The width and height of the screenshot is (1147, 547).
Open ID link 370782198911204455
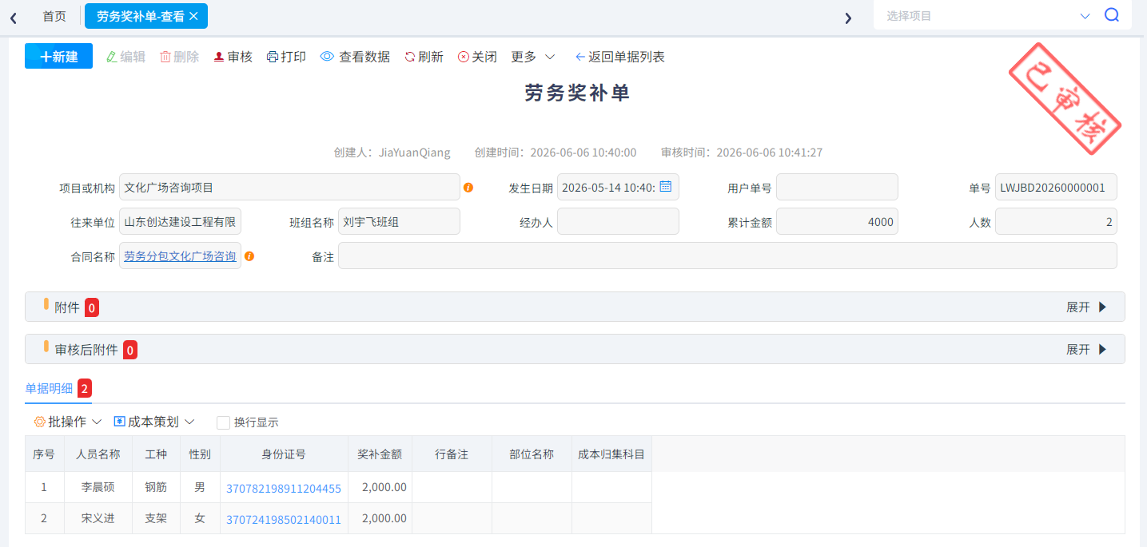pyautogui.click(x=284, y=488)
